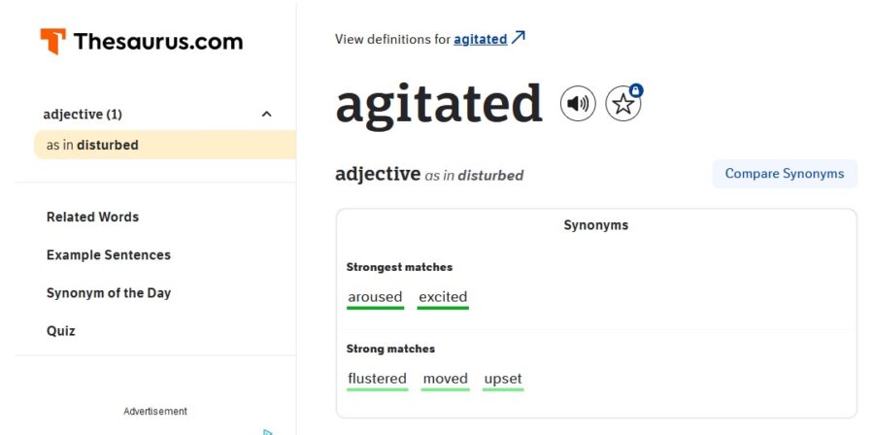Open the synonym 'upset'
This screenshot has width=874, height=435.
503,380
